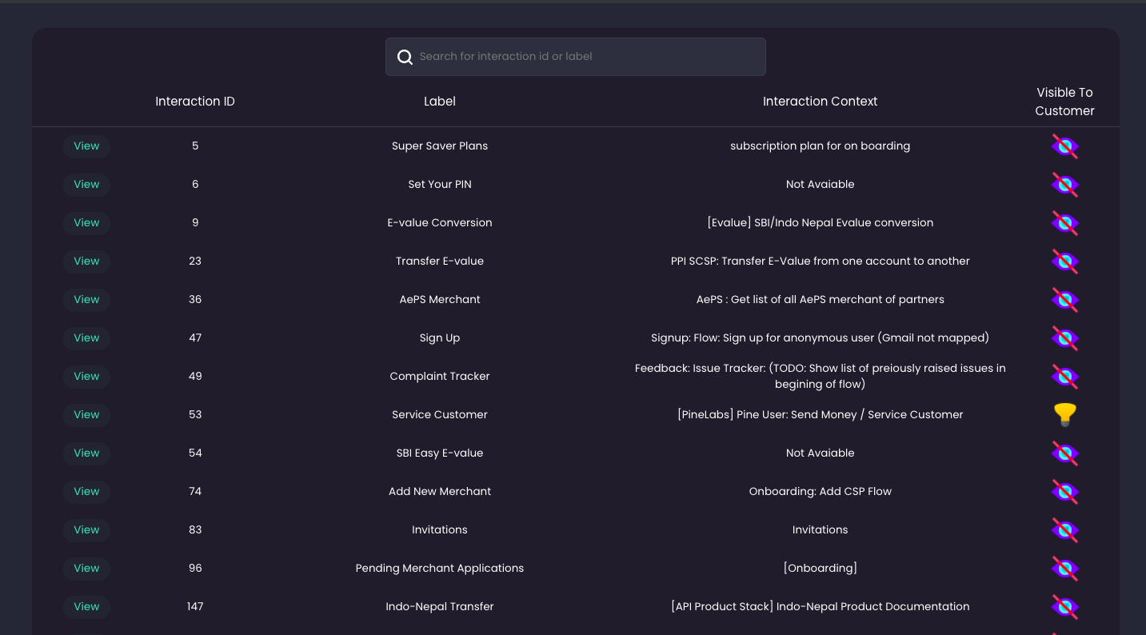Viewport: 1146px width, 635px height.
Task: Open View for Service Customer
Action: [86, 415]
